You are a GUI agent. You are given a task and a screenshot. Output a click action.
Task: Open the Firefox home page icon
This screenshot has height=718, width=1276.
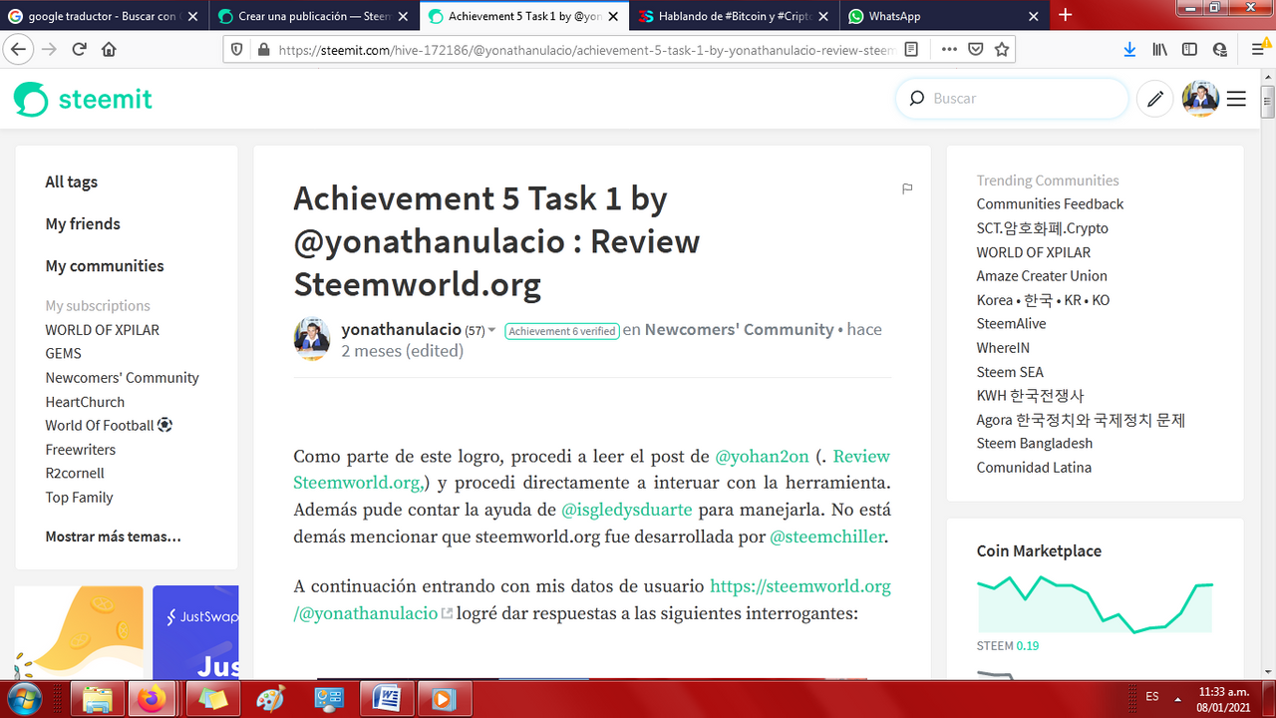tap(109, 49)
